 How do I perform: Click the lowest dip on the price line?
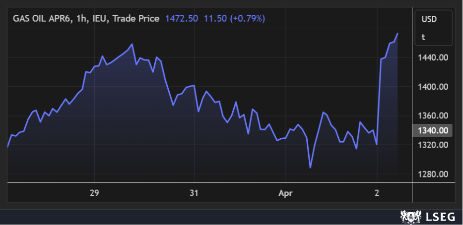click(x=311, y=168)
